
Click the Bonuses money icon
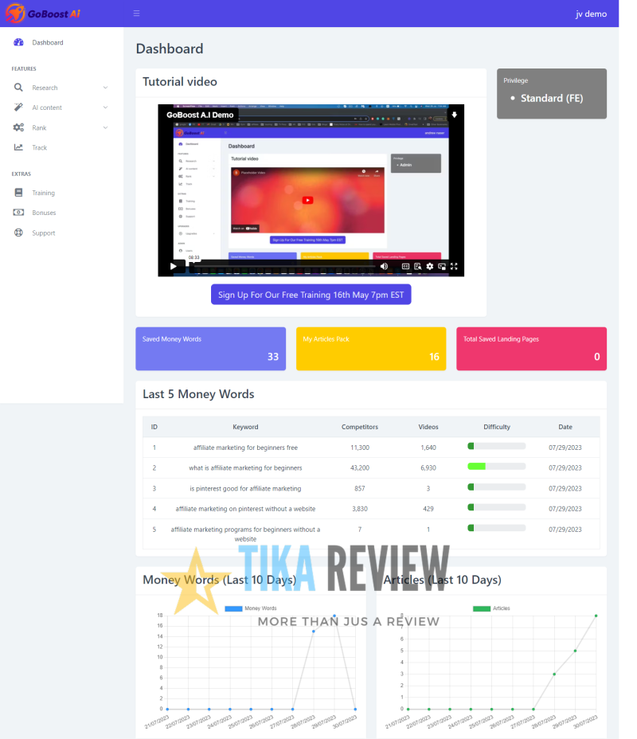point(18,213)
